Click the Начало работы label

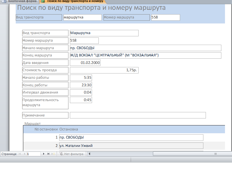(x=45, y=78)
